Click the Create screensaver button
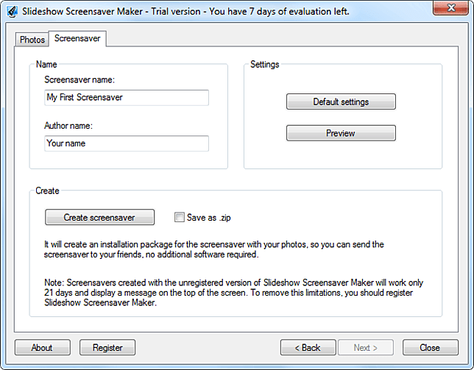The height and width of the screenshot is (370, 474). click(x=100, y=218)
